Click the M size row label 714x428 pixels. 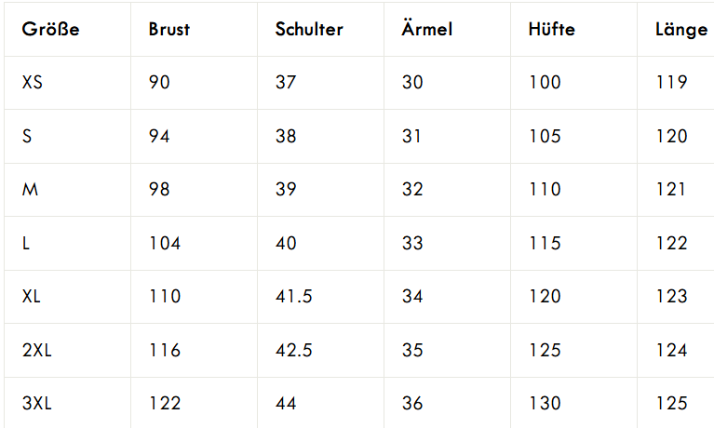click(x=30, y=190)
